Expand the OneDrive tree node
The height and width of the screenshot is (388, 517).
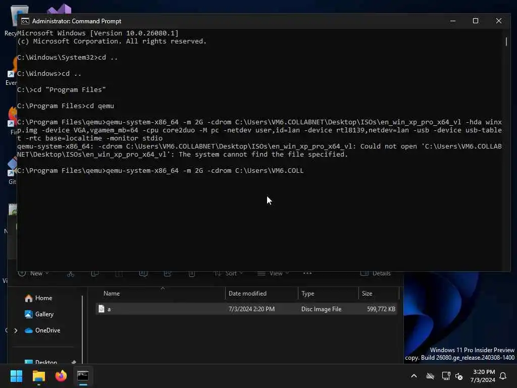tap(16, 330)
